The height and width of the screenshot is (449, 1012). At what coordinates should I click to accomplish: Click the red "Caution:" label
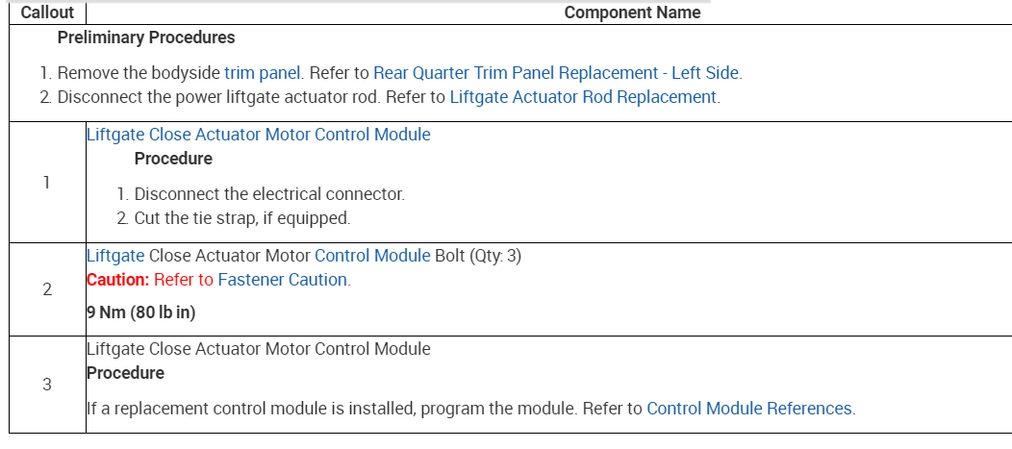(x=118, y=280)
